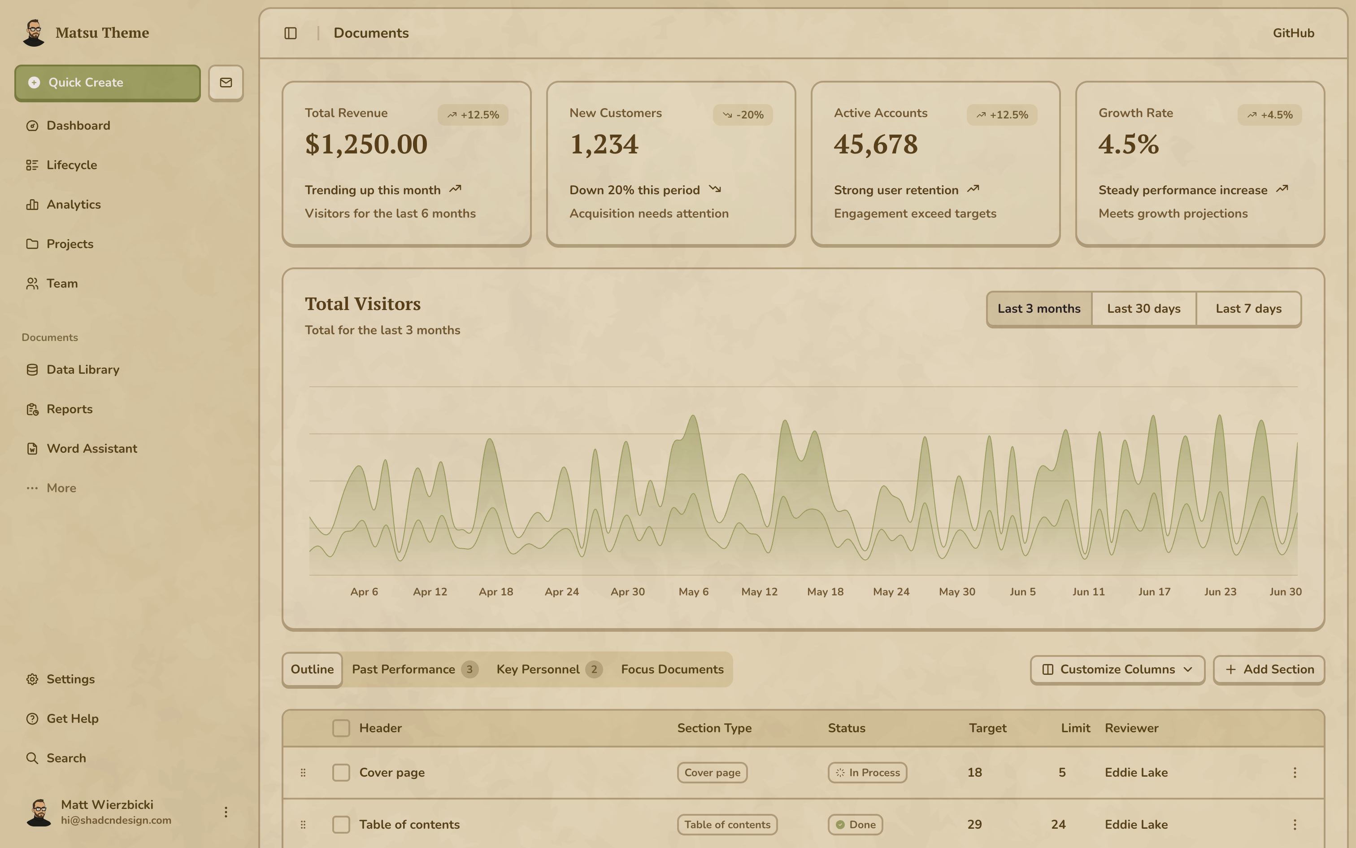Viewport: 1356px width, 848px height.
Task: Click the trending arrow beside Trending up this month
Action: click(x=455, y=189)
